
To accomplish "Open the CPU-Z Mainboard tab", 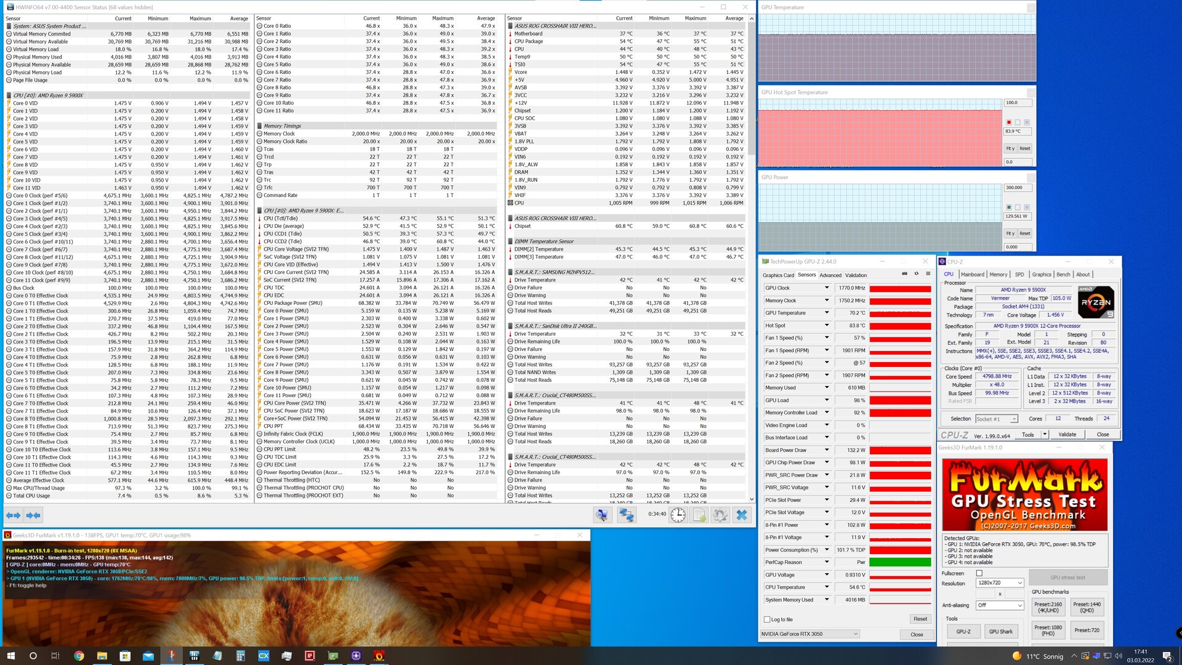I will pyautogui.click(x=972, y=275).
